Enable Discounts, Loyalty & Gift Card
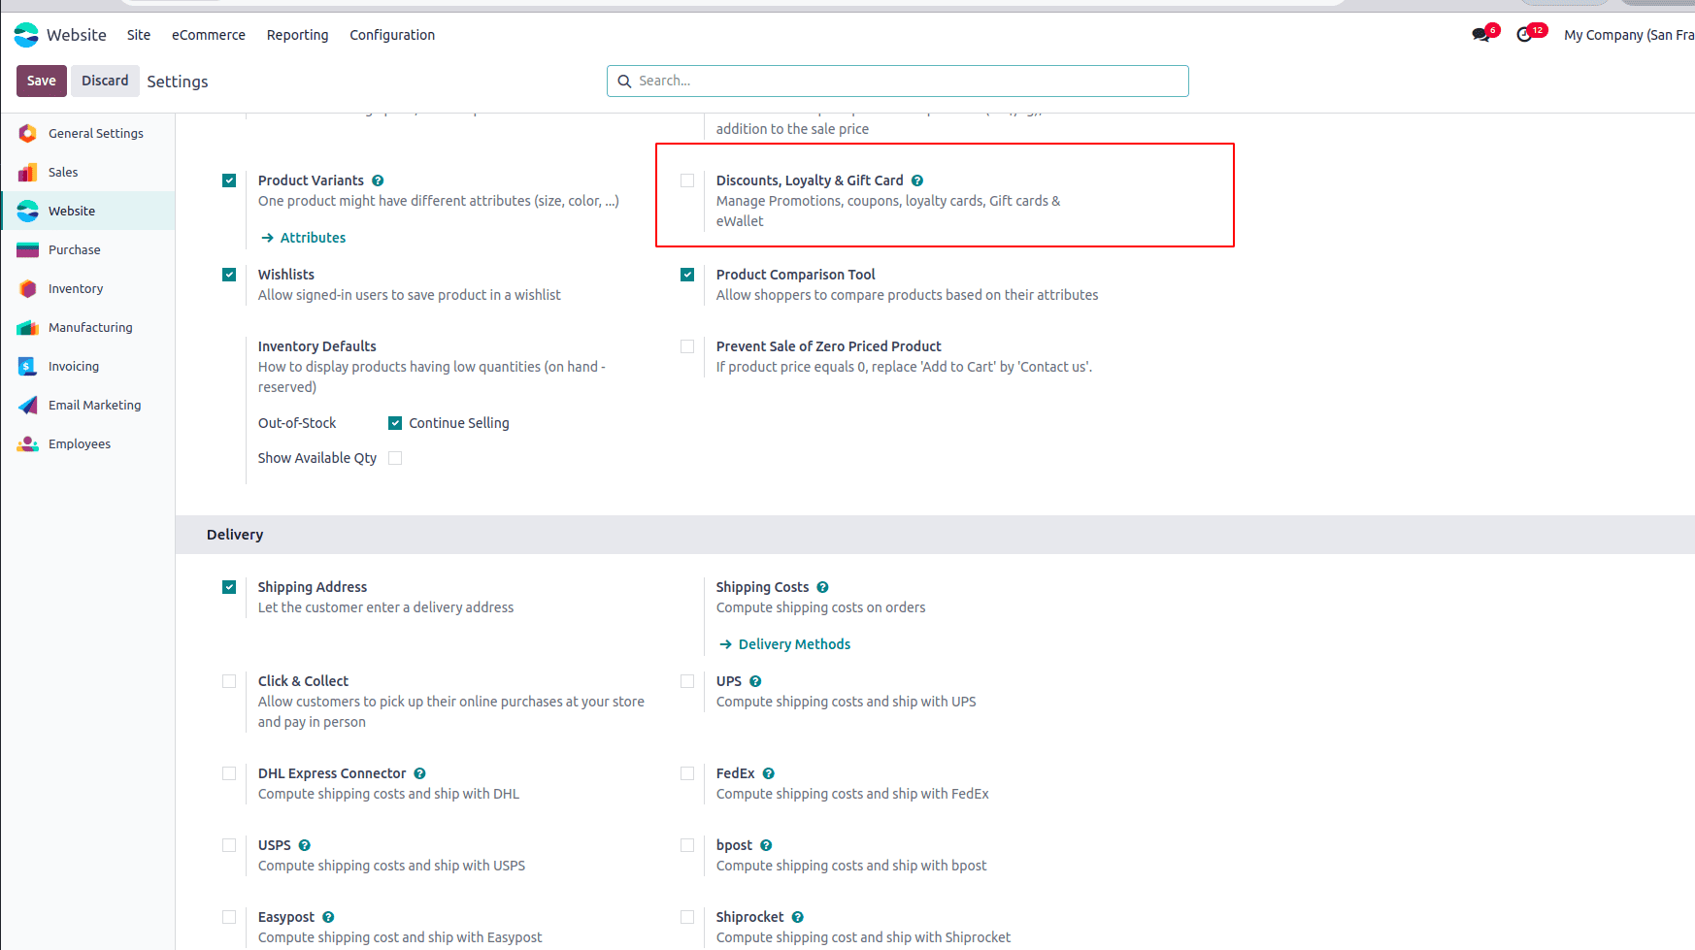 687,180
